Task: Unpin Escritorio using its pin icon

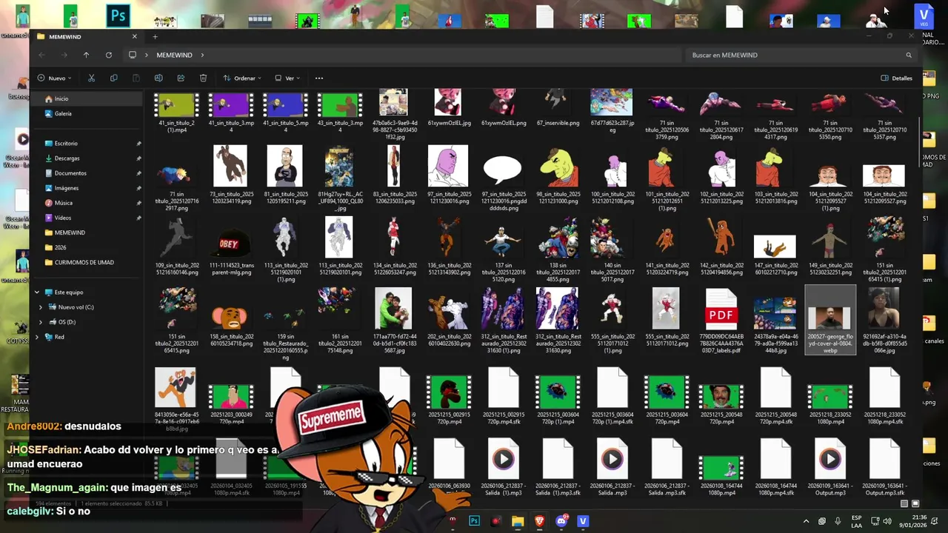Action: 138,144
